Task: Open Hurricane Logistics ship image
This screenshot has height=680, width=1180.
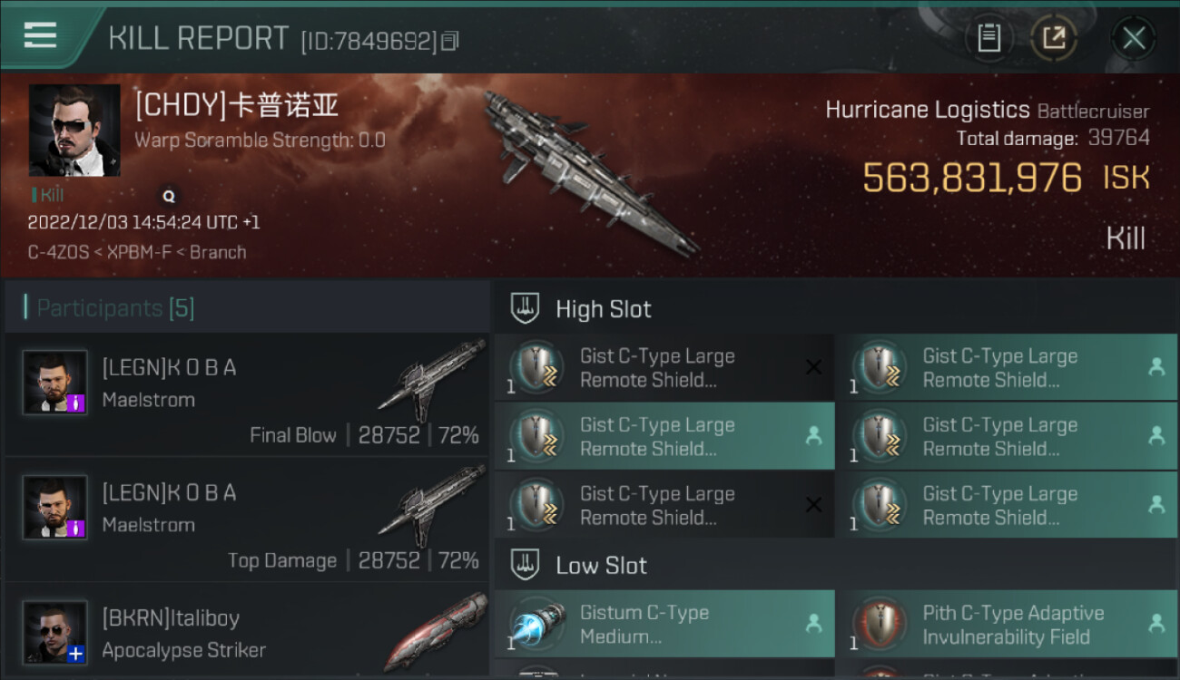Action: pos(590,172)
